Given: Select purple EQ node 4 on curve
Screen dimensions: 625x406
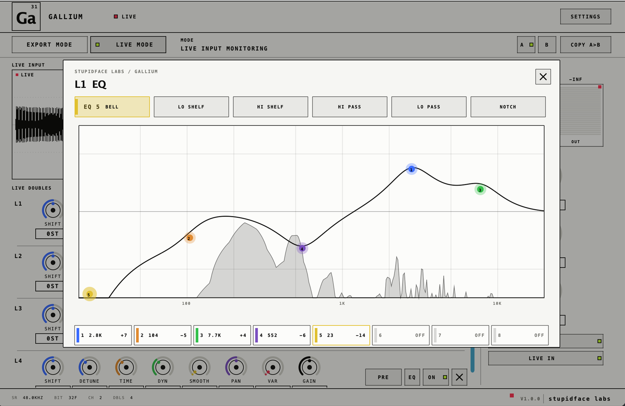Looking at the screenshot, I should [302, 249].
